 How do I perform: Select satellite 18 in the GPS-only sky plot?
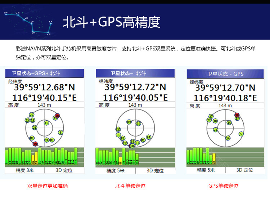click(215, 121)
